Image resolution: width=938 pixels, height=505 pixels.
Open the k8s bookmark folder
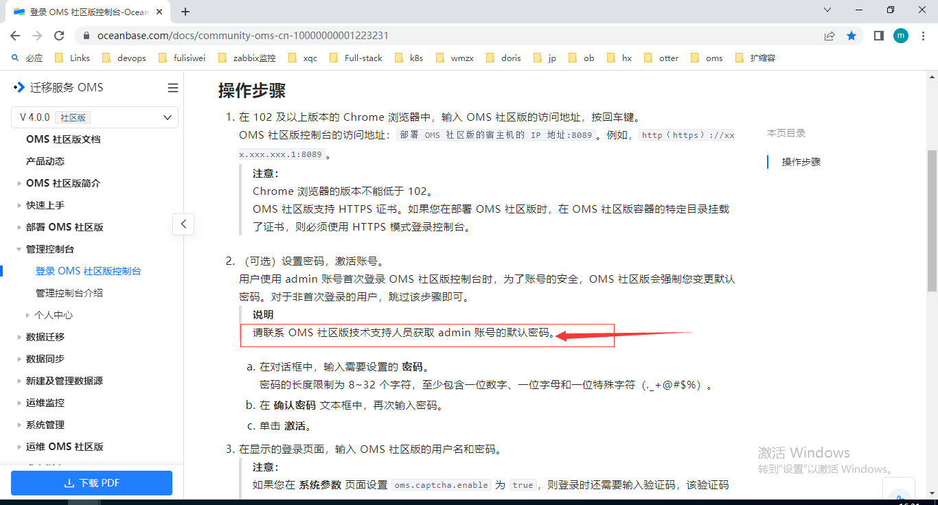[x=409, y=58]
